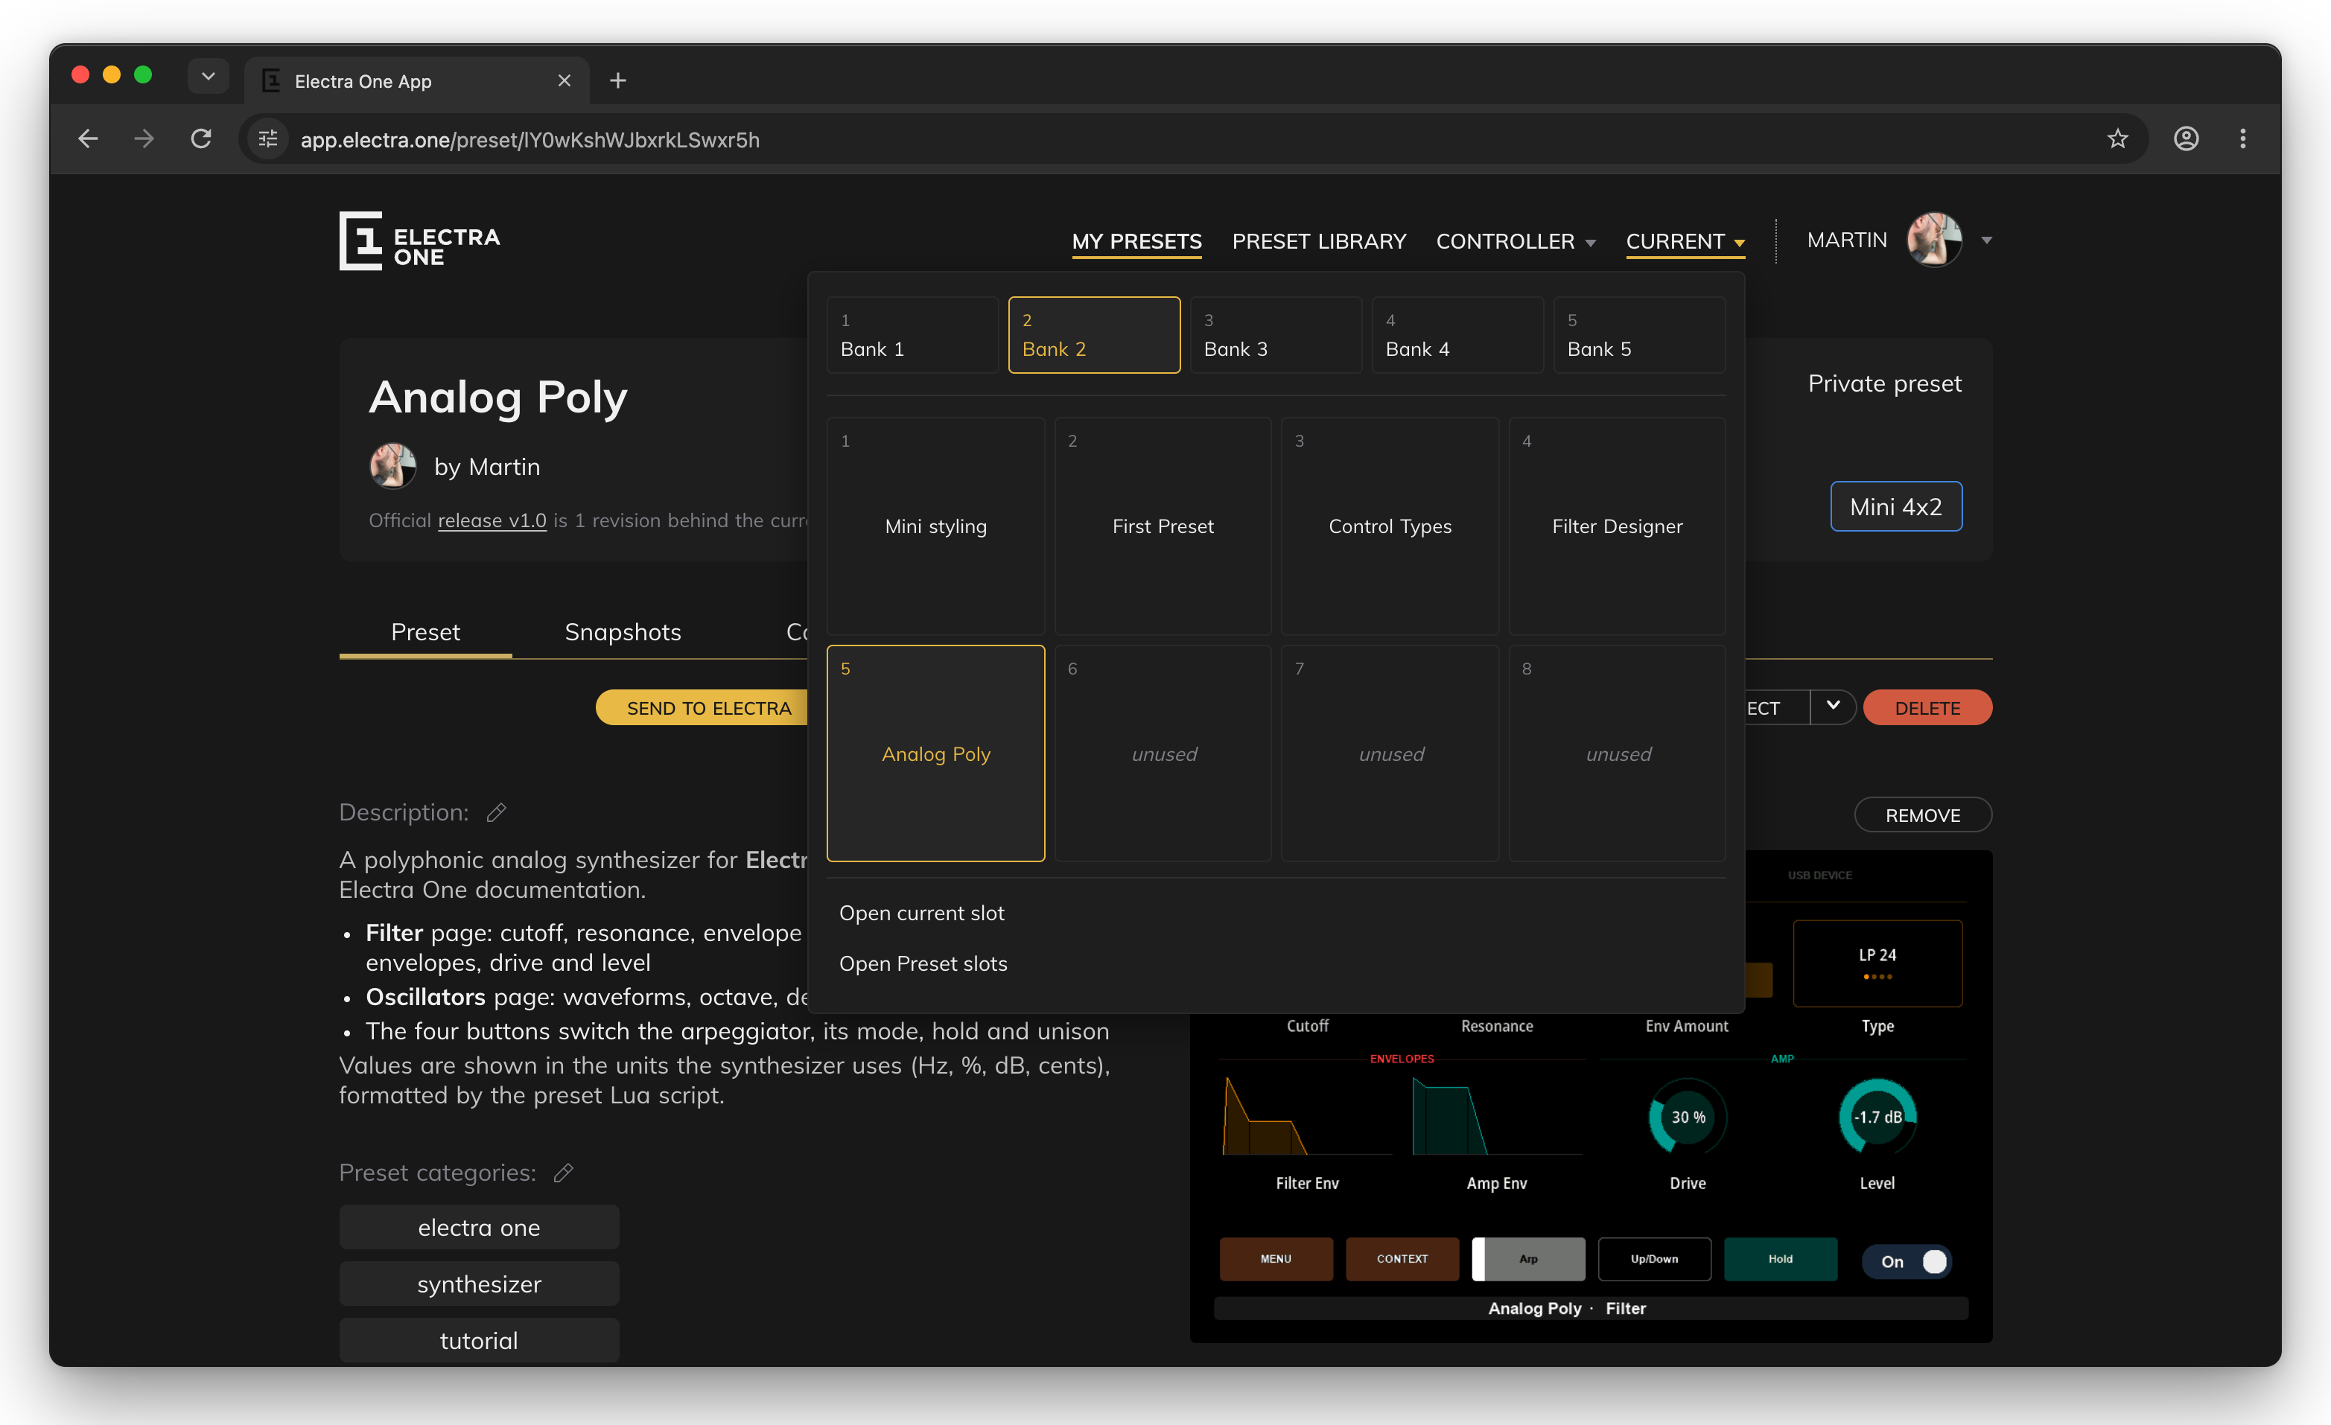2331x1425 pixels.
Task: Reload the current page
Action: pyautogui.click(x=200, y=139)
